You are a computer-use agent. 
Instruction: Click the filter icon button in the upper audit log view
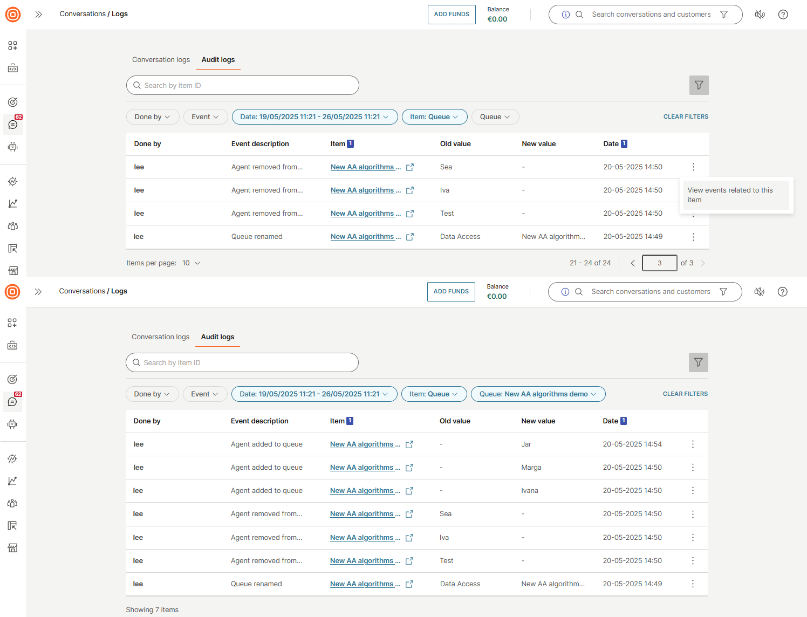pos(699,85)
